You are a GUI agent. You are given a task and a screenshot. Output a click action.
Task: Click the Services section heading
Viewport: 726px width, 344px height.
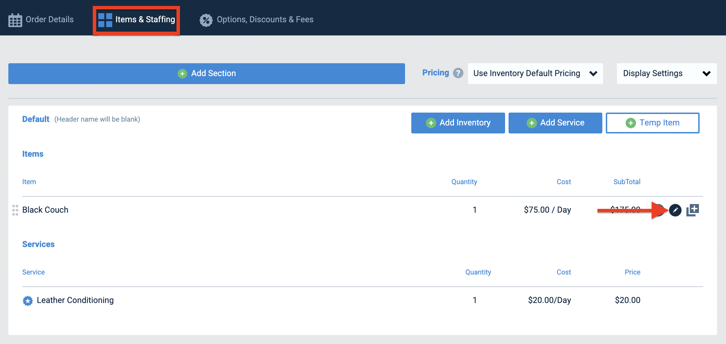(x=39, y=244)
